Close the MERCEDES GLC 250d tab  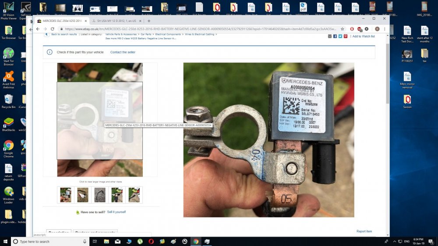click(86, 21)
